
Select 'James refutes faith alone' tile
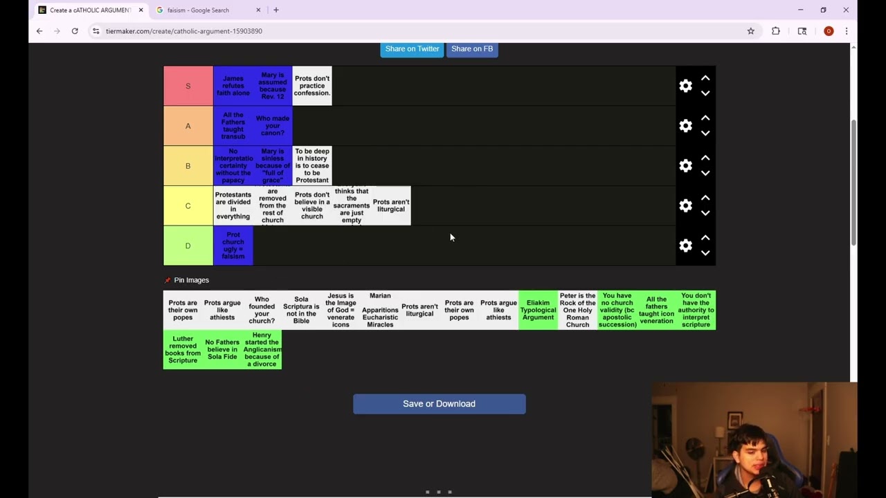233,86
